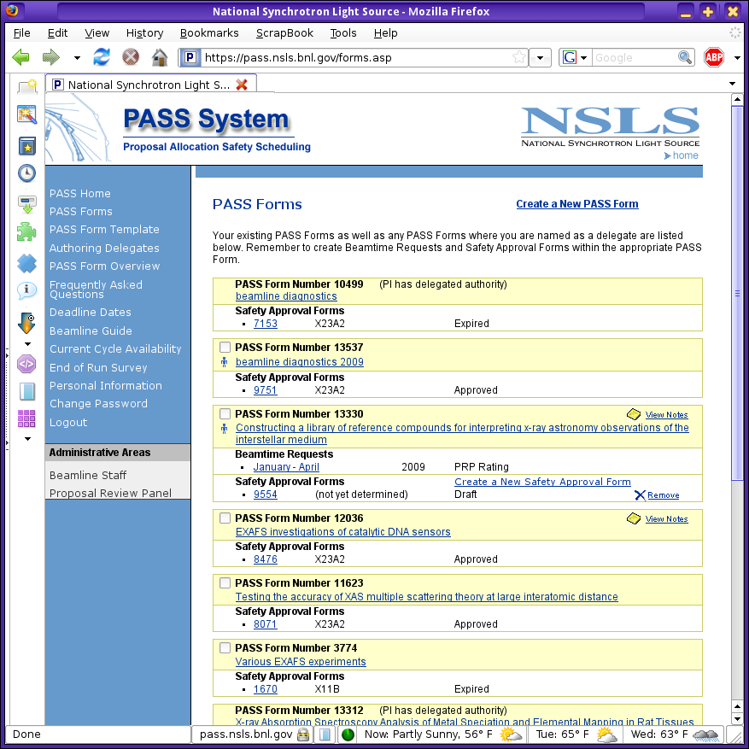Tick the checkbox for PASS Form Number 13537
This screenshot has height=749, width=749.
[x=225, y=348]
